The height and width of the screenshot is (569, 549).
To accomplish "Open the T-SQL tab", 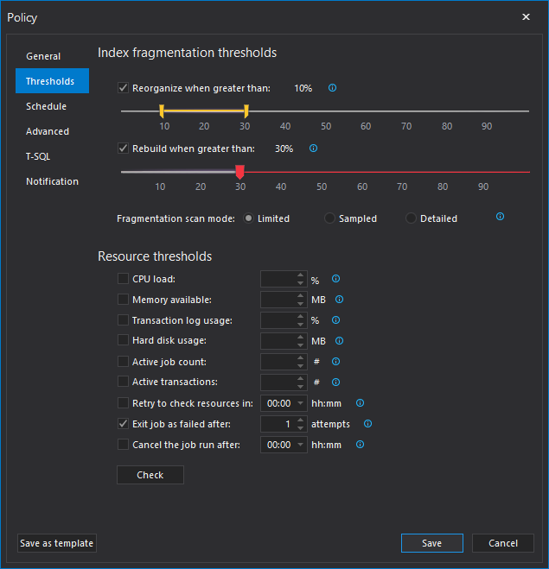I will pyautogui.click(x=38, y=156).
